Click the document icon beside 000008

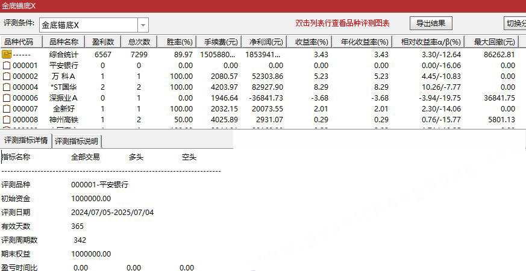tap(7, 119)
